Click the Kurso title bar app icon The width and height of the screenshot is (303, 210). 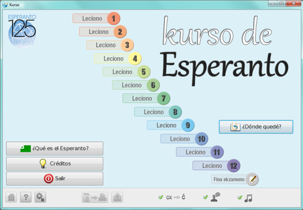tap(5, 5)
